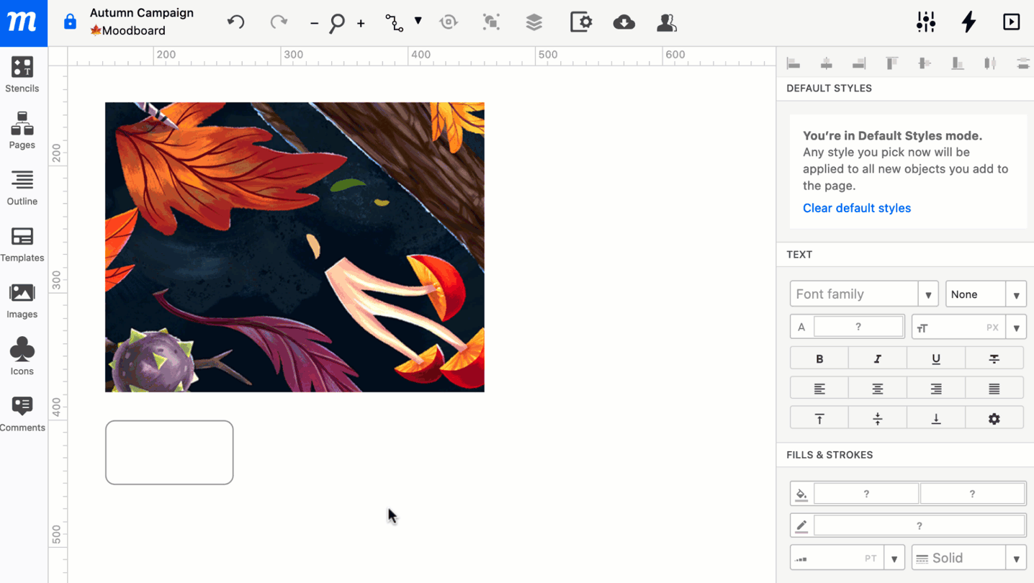1034x583 pixels.
Task: Toggle Underline text formatting
Action: 935,358
